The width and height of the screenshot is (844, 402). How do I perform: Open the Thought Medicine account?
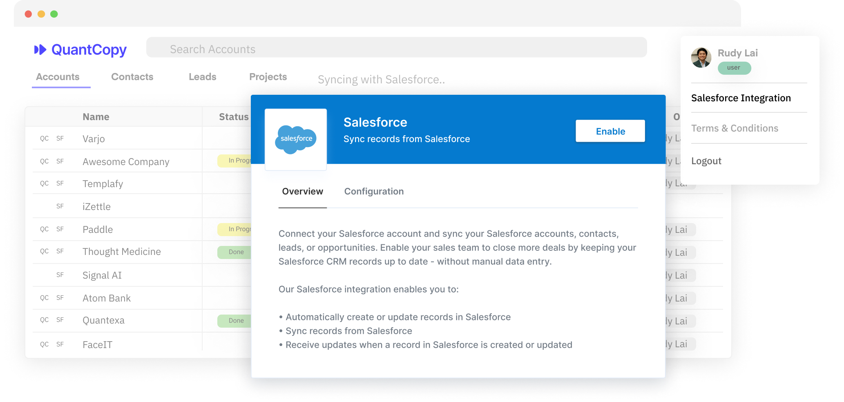click(122, 252)
